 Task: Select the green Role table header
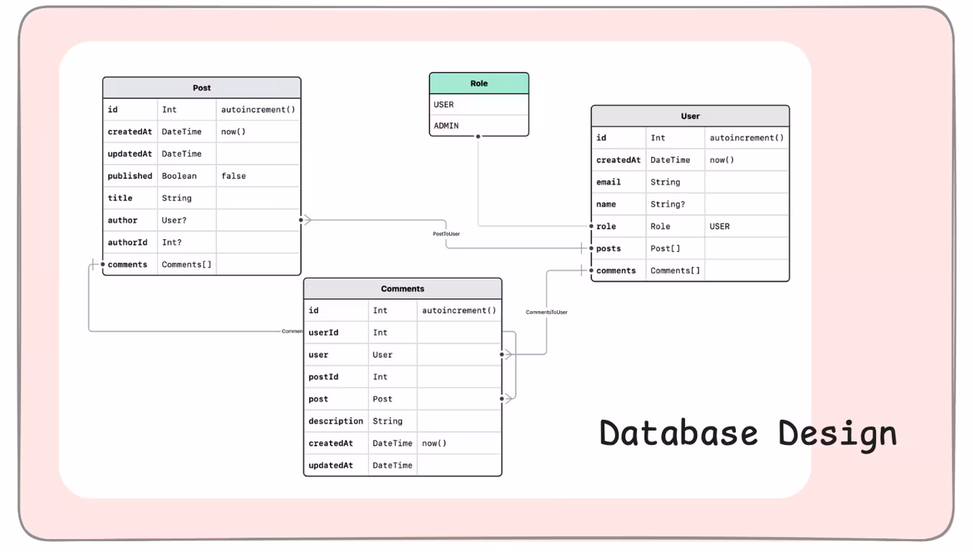coord(478,83)
